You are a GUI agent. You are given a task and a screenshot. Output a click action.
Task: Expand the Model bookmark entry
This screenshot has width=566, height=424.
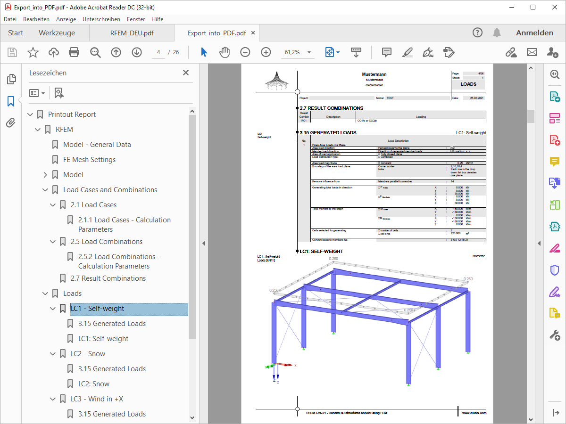click(45, 174)
